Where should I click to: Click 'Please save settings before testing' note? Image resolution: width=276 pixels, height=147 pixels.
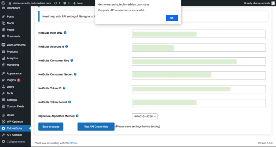(138, 127)
